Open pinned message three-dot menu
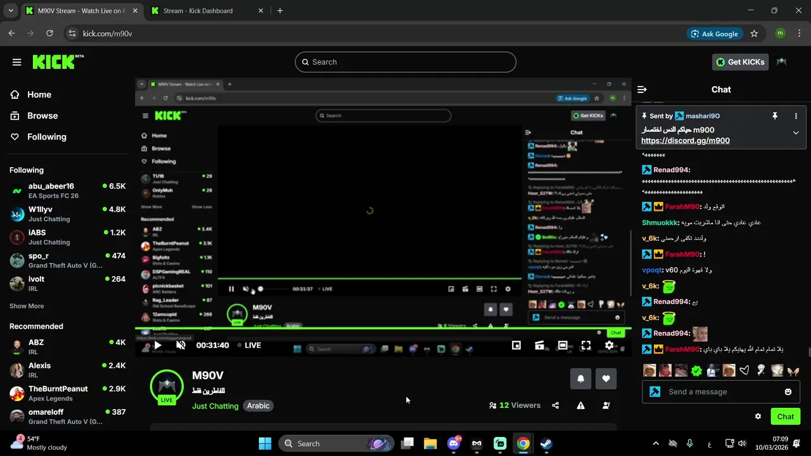This screenshot has height=456, width=811. (796, 116)
